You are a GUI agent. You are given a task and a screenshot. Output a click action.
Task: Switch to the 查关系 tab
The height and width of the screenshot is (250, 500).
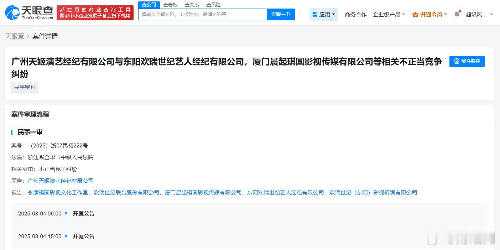pyautogui.click(x=192, y=5)
